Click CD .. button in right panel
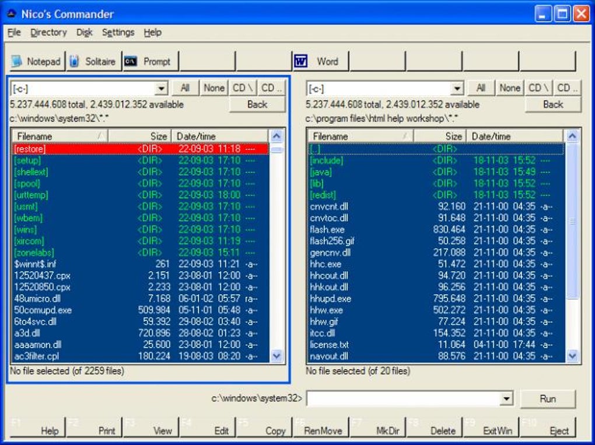Viewport: 595px width, 445px height. [x=568, y=88]
